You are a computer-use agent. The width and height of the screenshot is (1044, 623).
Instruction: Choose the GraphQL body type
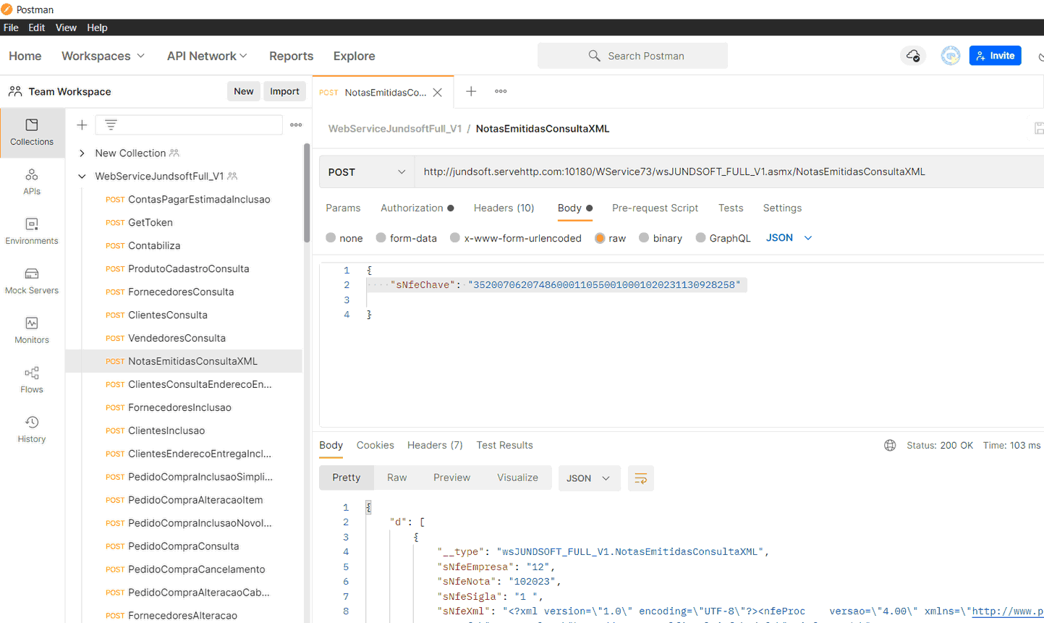700,238
